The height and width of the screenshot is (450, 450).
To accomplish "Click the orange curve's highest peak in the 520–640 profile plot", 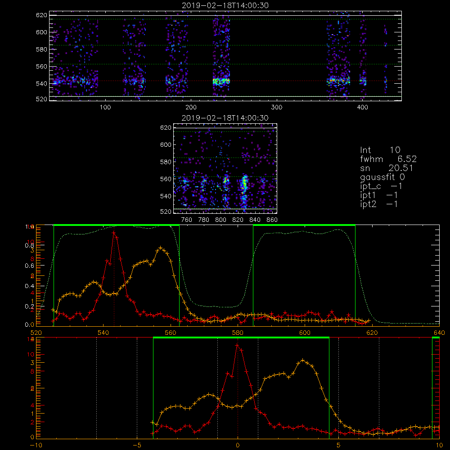I will point(161,247).
